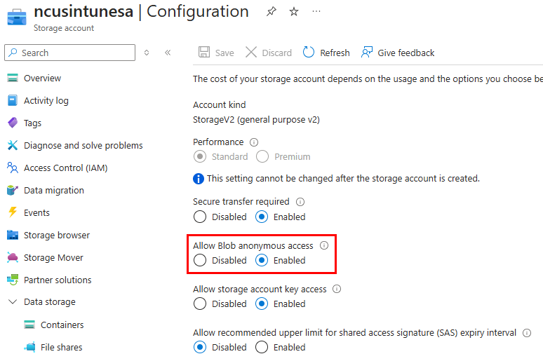This screenshot has width=543, height=361.
Task: Set Allow Blob anonymous access to Disabled
Action: 200,260
